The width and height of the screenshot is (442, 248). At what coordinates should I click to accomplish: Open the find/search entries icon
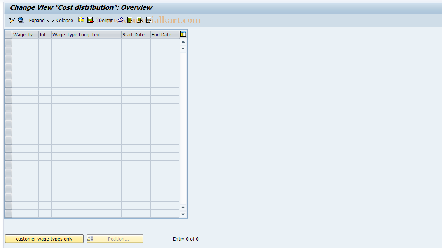21,20
